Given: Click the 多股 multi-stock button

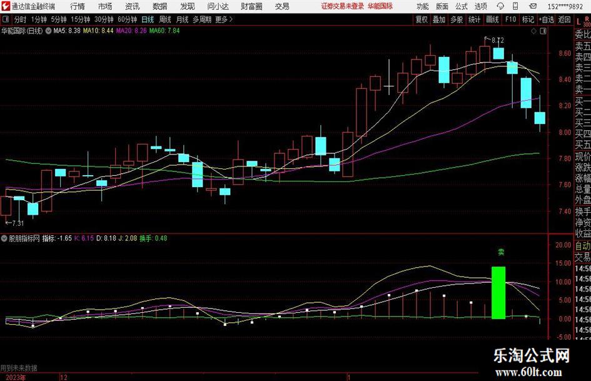Looking at the screenshot, I should click(x=457, y=19).
